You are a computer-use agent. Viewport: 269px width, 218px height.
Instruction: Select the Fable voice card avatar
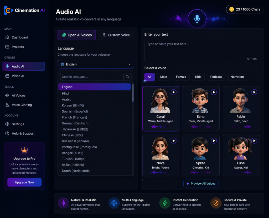click(x=241, y=100)
